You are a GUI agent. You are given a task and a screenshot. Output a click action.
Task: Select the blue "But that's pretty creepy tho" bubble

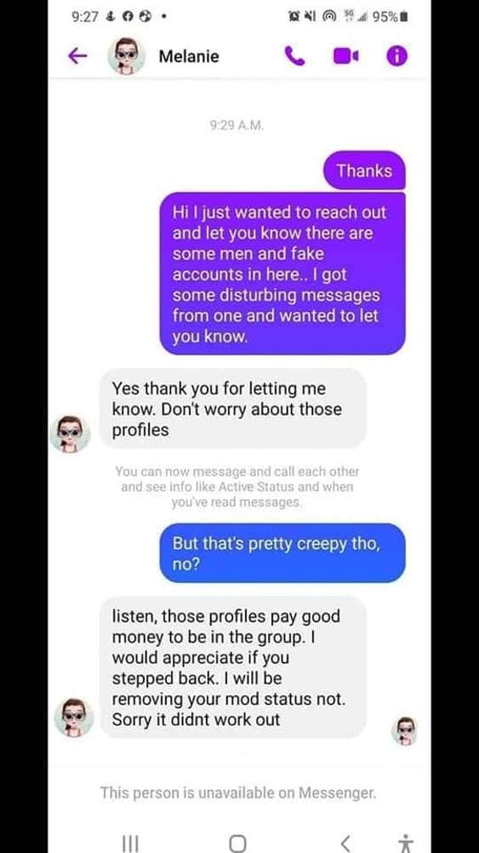[282, 553]
